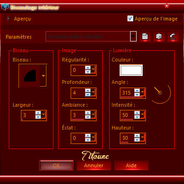The image size is (184, 184).
Task: Decrease the Largeur value with the down arrow
Action: (x=38, y=117)
